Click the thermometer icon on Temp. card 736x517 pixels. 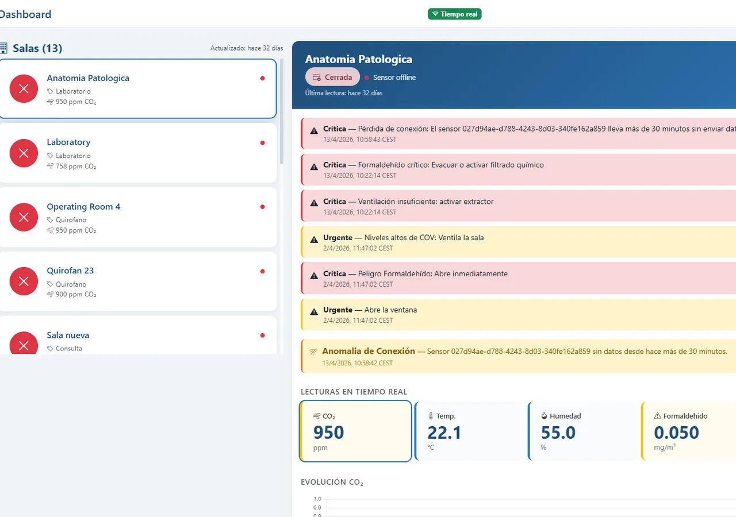click(x=431, y=416)
